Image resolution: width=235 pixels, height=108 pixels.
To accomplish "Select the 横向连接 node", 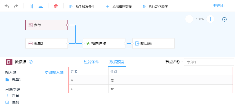I will tap(104, 43).
